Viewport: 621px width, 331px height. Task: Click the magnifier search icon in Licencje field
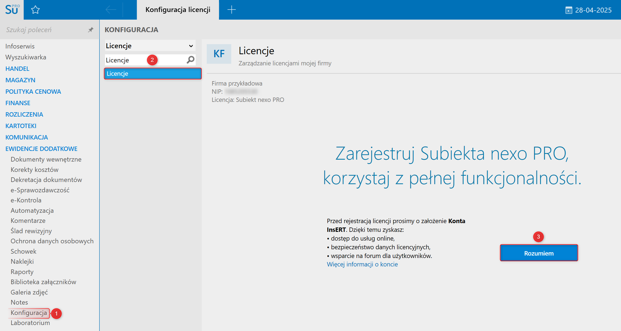coord(190,60)
